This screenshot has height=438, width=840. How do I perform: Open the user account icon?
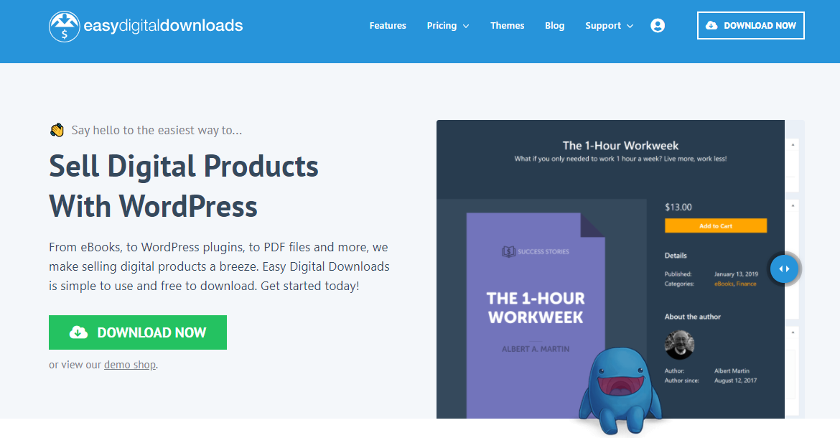pos(658,26)
